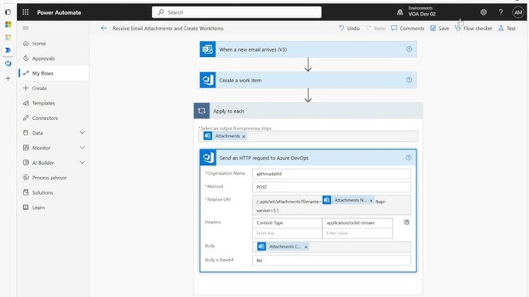Click the Search box in the top bar
The width and height of the screenshot is (529, 297).
coord(237,12)
